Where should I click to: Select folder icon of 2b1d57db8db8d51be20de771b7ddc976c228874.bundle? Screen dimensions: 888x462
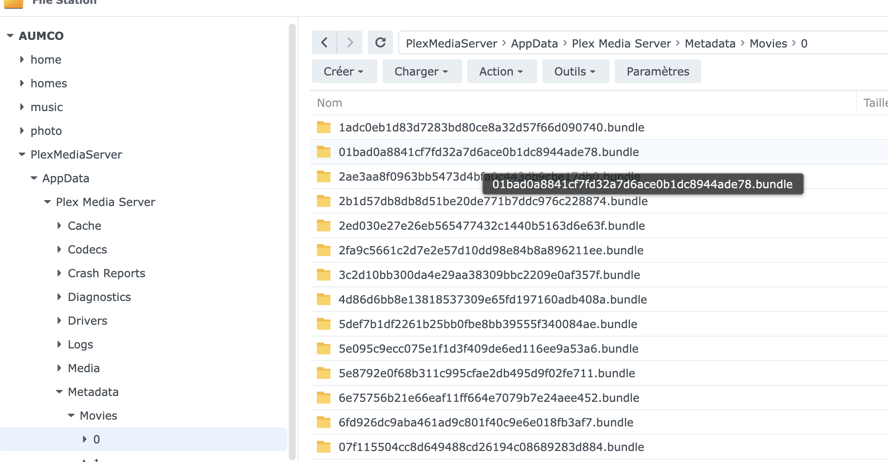324,201
